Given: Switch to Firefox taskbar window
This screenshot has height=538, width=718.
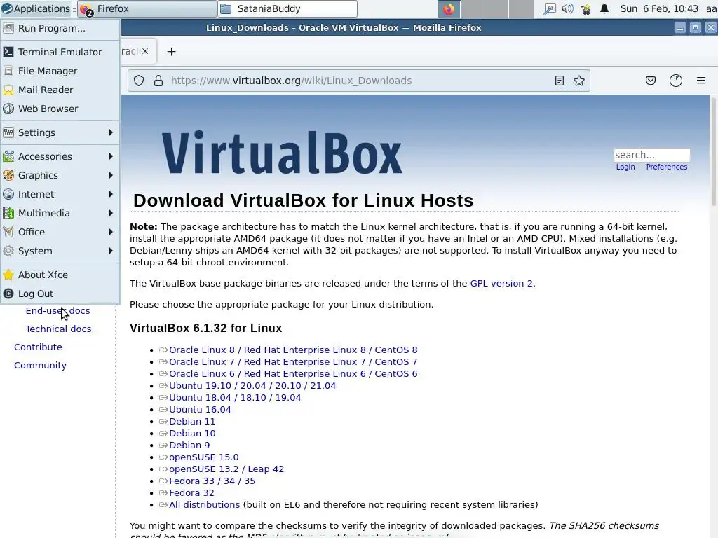Looking at the screenshot, I should 147,8.
